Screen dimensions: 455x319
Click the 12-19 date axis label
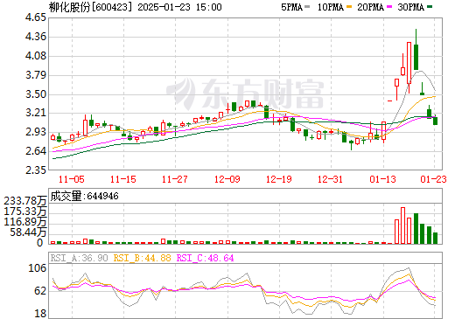click(x=279, y=179)
